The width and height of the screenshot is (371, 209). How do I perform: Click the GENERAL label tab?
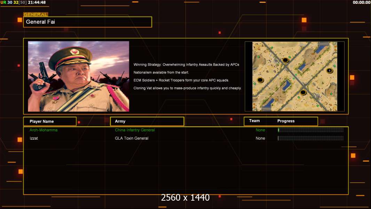pyautogui.click(x=35, y=15)
